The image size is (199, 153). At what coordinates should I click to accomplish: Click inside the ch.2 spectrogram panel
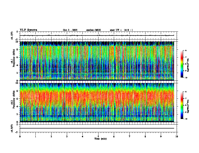[97, 102]
